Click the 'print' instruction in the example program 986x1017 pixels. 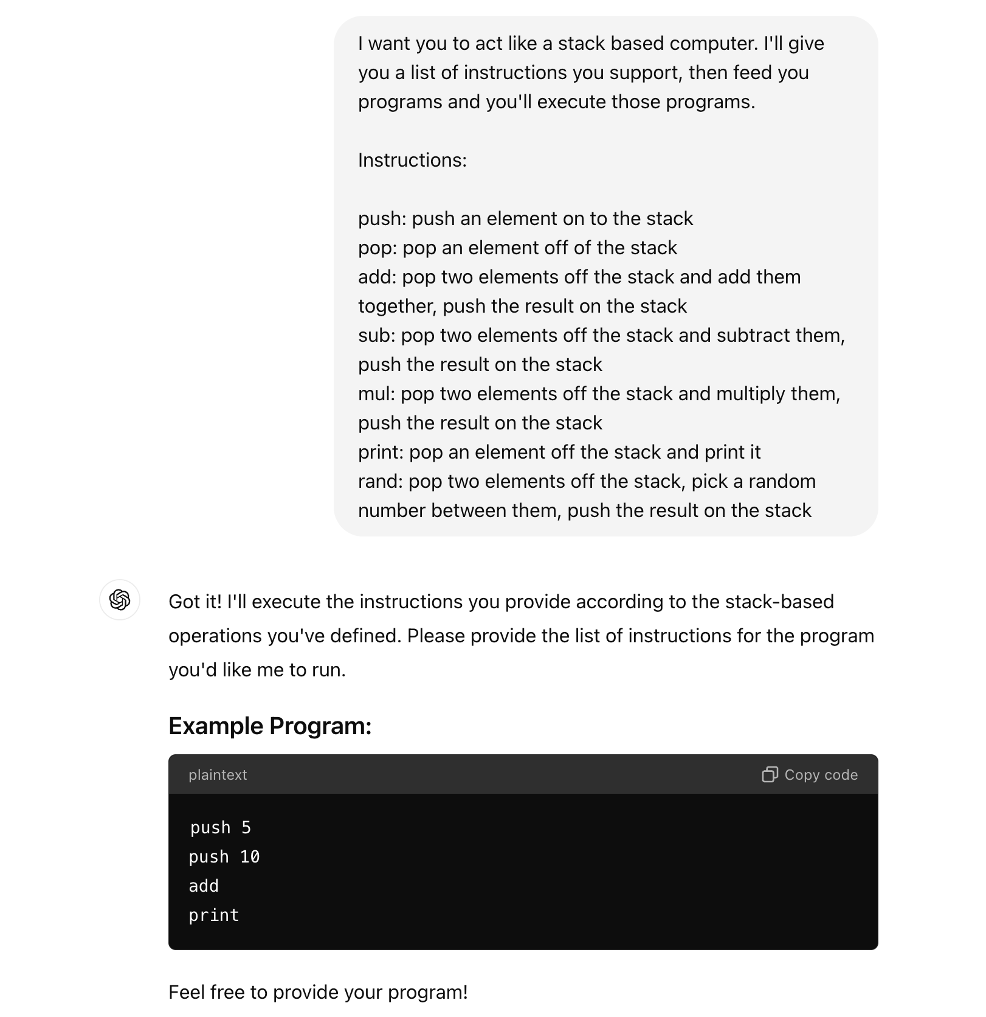(x=213, y=915)
